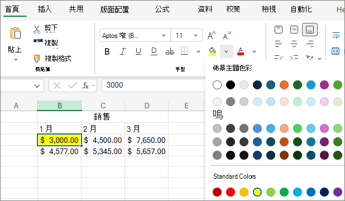Image resolution: width=345 pixels, height=201 pixels.
Task: Select cell containing $ 4,500.00
Action: [103, 140]
